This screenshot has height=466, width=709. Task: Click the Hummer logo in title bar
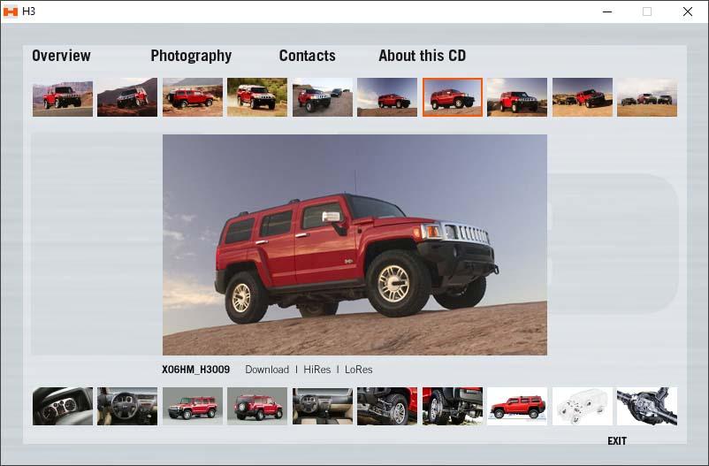[10, 11]
